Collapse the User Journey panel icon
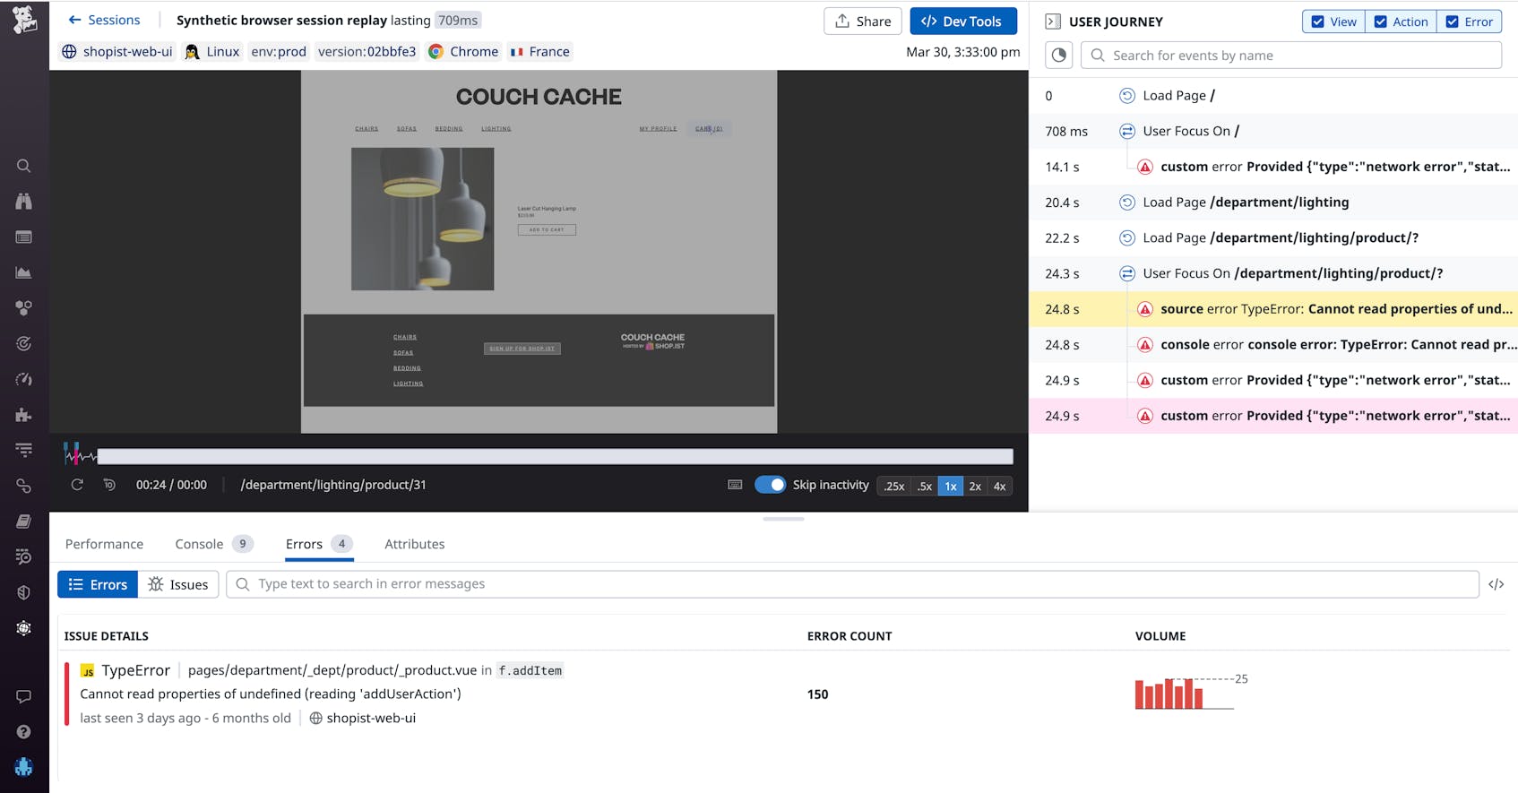The width and height of the screenshot is (1518, 793). pos(1053,22)
